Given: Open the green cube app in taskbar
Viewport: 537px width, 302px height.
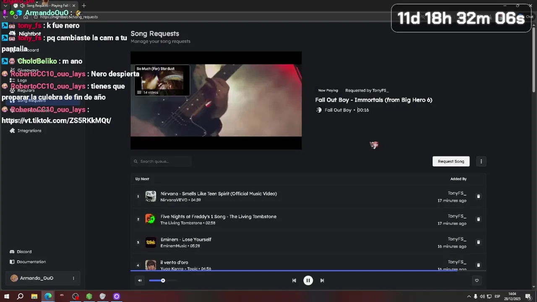Looking at the screenshot, I should click(x=89, y=297).
